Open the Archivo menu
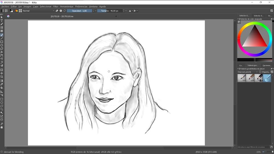The height and width of the screenshot is (154, 274). pos(5,7)
